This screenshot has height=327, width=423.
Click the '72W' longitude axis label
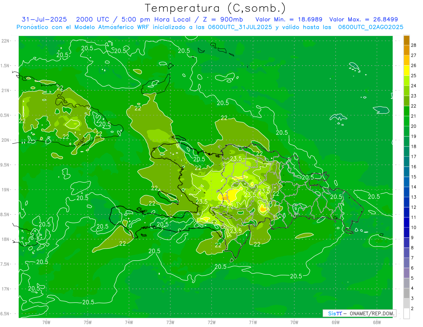tap(211, 322)
